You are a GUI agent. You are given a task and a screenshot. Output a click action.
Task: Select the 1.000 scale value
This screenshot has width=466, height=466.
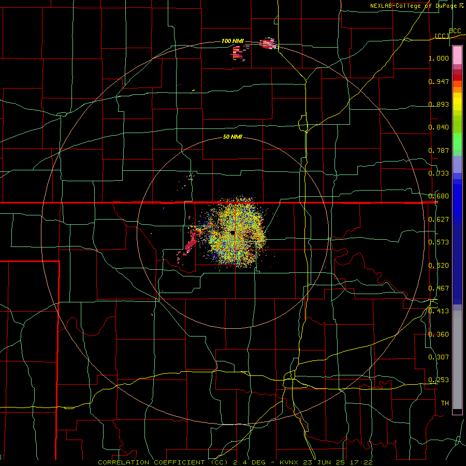point(439,58)
